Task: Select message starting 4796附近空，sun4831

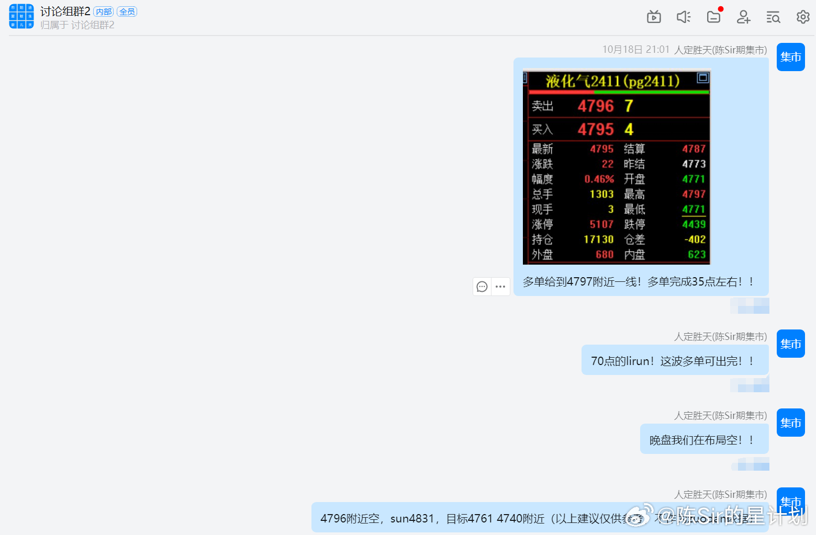Action: pyautogui.click(x=540, y=518)
